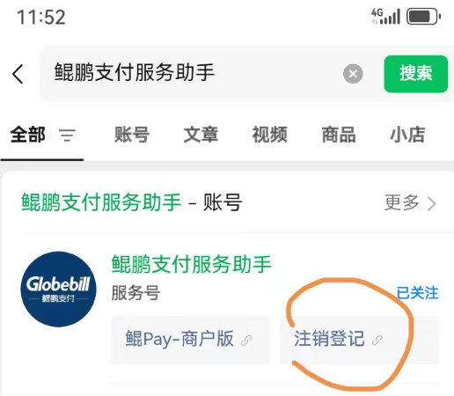454x396 pixels.
Task: Switch to the 账号 tab
Action: [x=132, y=135]
